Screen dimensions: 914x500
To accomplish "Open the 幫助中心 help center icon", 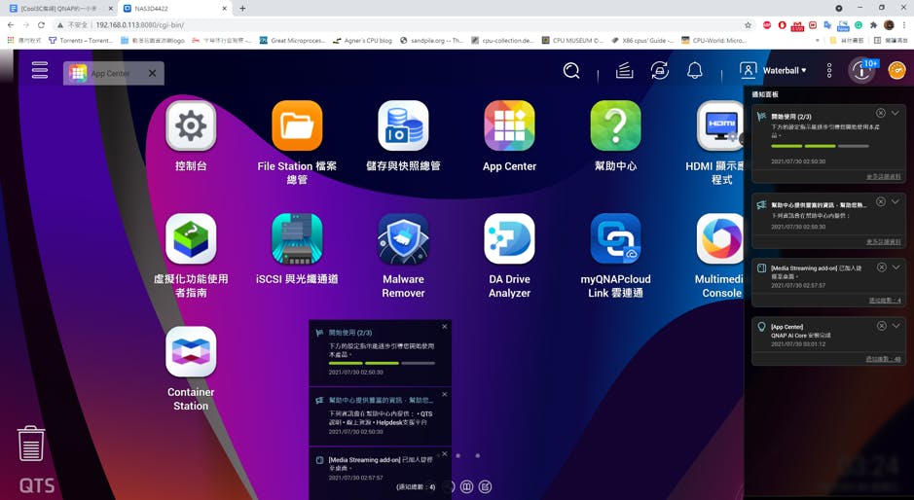I will click(615, 125).
